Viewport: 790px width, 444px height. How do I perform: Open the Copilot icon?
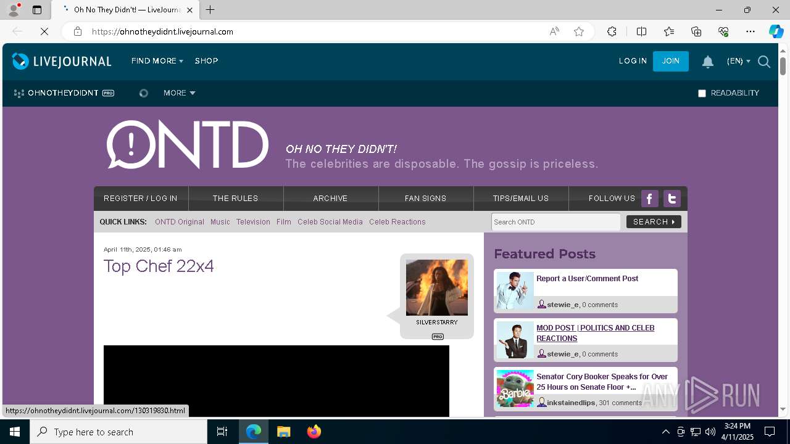tap(776, 31)
